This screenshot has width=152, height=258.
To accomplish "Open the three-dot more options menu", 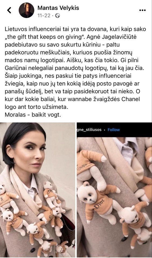I will (142, 10).
